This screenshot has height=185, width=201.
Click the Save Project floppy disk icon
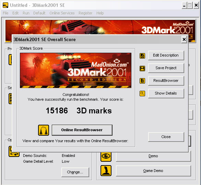142,69
